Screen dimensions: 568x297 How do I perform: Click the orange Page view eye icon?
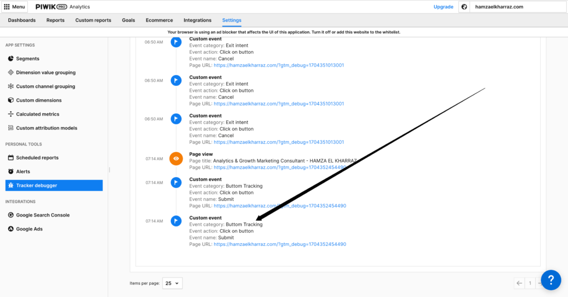[x=176, y=158]
